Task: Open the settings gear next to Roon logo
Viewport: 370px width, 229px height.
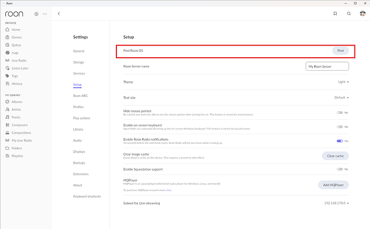Action: [36, 13]
